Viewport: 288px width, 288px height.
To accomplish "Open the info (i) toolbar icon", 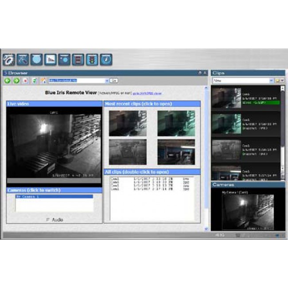I will 106,59.
